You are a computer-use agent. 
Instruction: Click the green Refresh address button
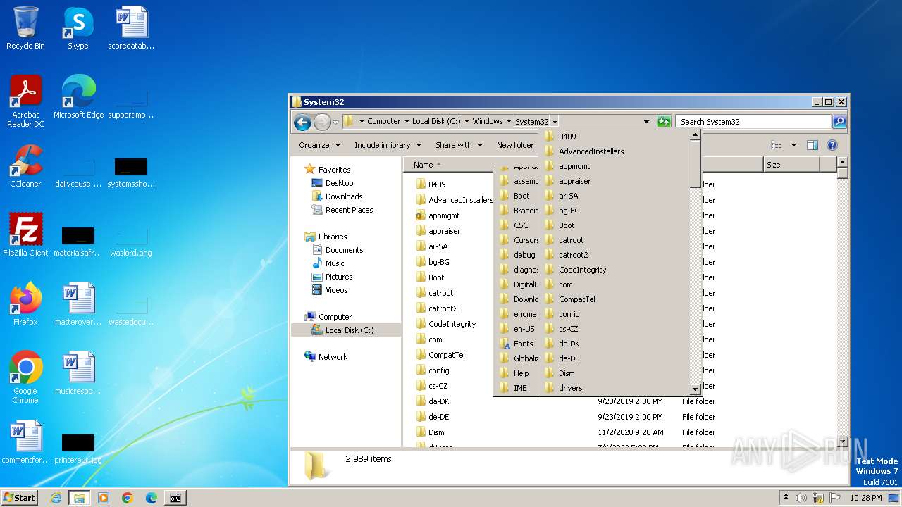[x=663, y=122]
